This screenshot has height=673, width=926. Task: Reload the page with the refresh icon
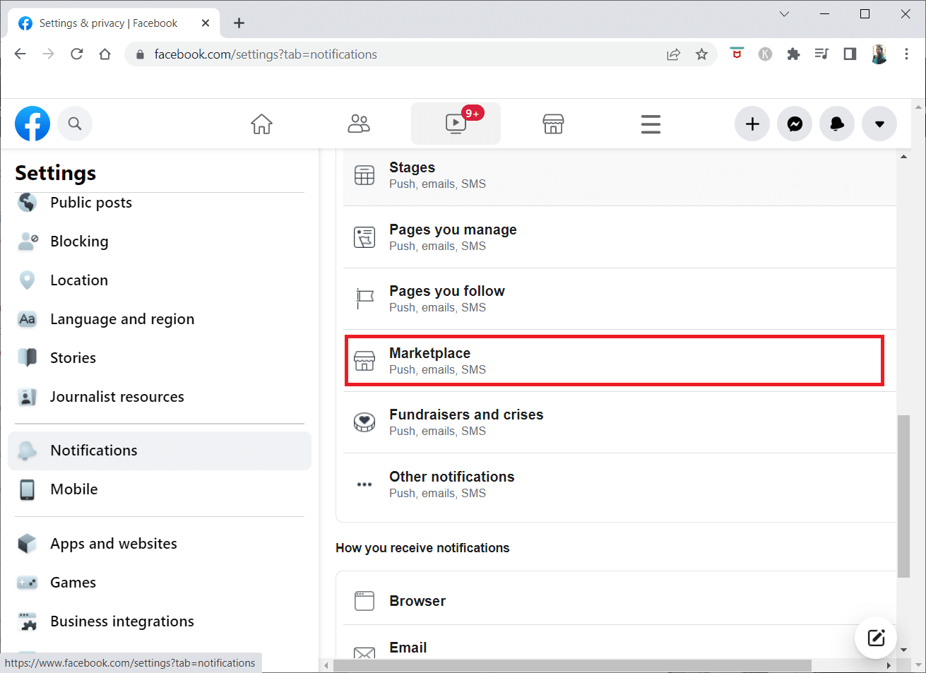click(77, 54)
